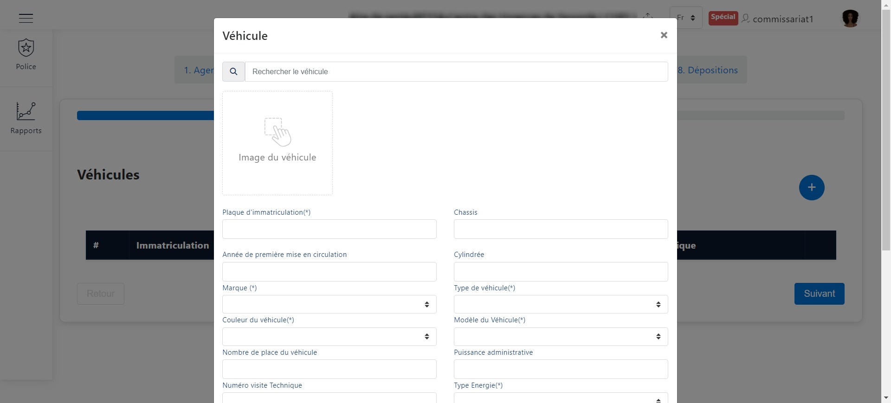Click the page vertical scrollbar
This screenshot has height=403, width=891.
[886, 201]
